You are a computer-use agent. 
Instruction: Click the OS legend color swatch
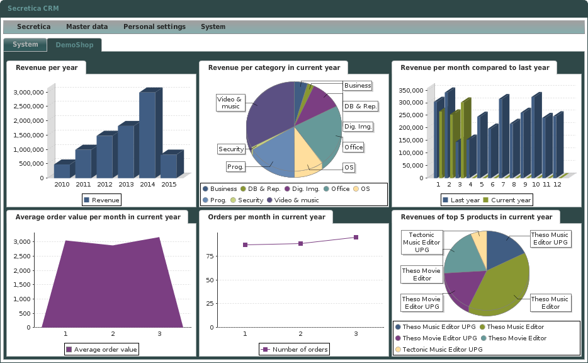(x=356, y=188)
